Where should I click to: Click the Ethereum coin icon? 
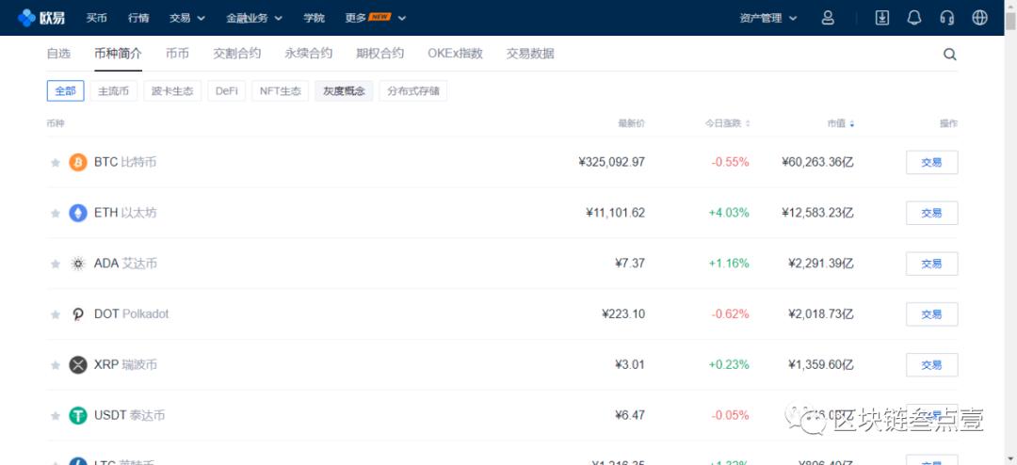click(x=78, y=213)
